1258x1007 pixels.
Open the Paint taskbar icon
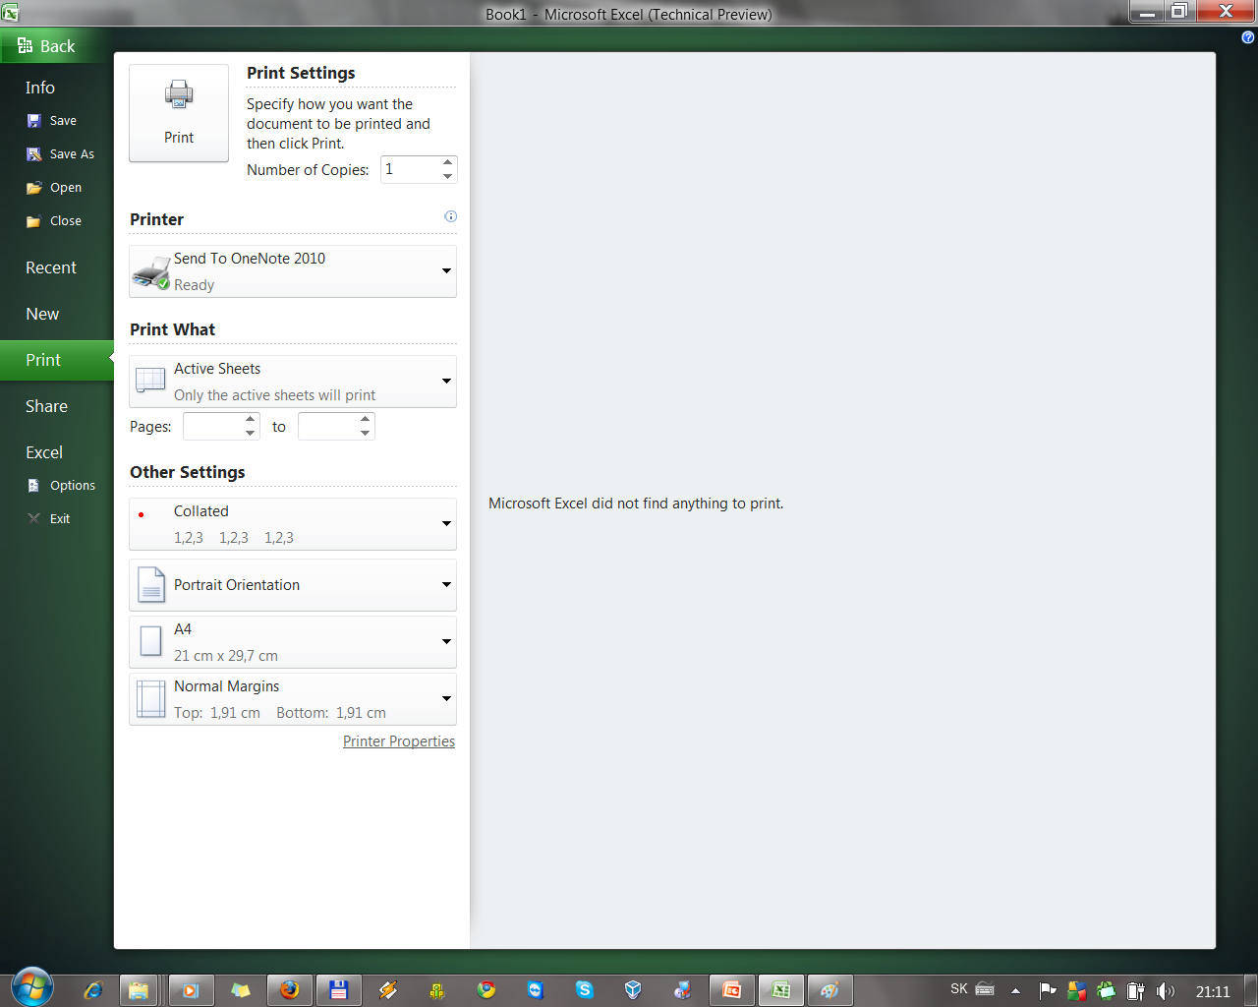coord(830,990)
